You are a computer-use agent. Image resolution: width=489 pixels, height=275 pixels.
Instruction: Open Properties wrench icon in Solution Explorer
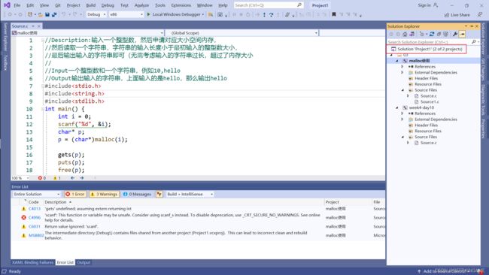(x=455, y=35)
